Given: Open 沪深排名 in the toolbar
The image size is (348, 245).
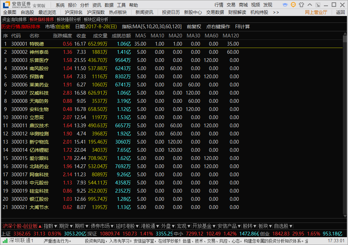Looking at the screenshot, I should (x=74, y=12).
